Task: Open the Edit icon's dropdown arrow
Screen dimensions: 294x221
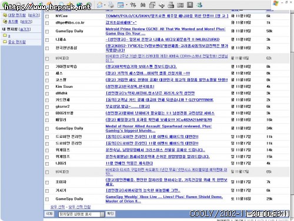Action: pyautogui.click(x=126, y=5)
